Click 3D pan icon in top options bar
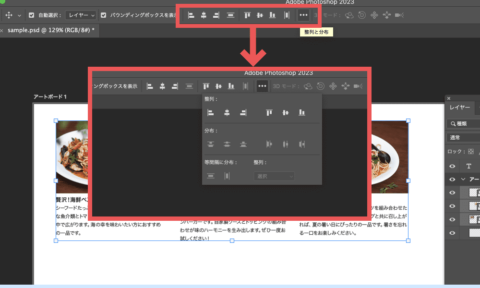Viewport: 480px width, 288px height. [374, 15]
